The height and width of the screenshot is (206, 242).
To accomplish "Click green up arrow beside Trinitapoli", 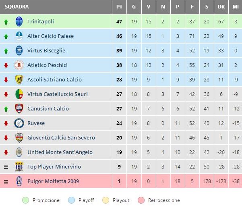I will point(6,22).
